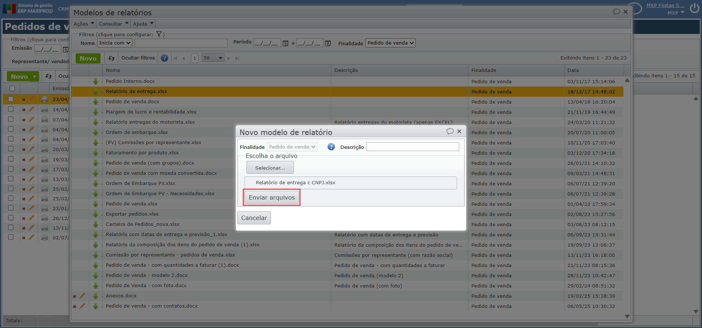702x328 pixels.
Task: Open the page size 50 dropdown
Action: point(213,58)
